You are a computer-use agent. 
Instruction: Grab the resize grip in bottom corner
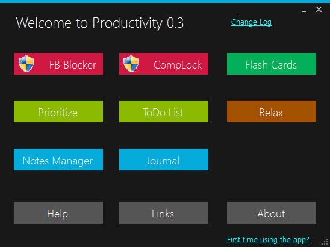point(325,242)
